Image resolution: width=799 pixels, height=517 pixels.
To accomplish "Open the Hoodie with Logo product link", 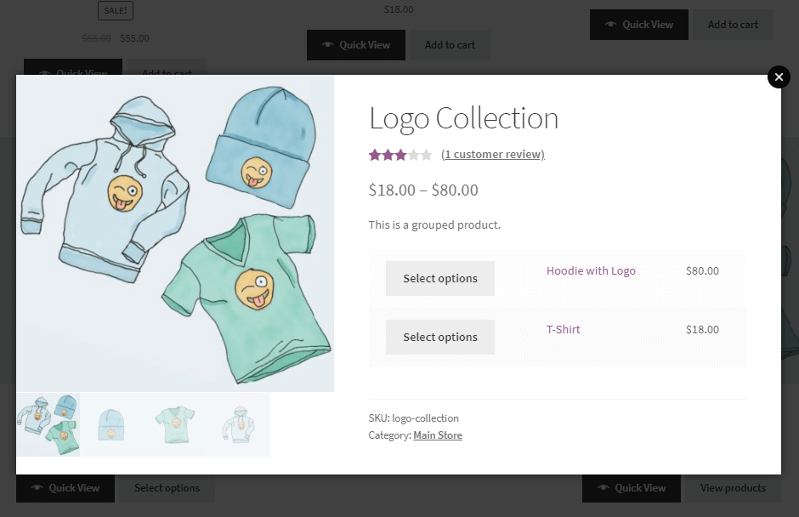I will (590, 270).
